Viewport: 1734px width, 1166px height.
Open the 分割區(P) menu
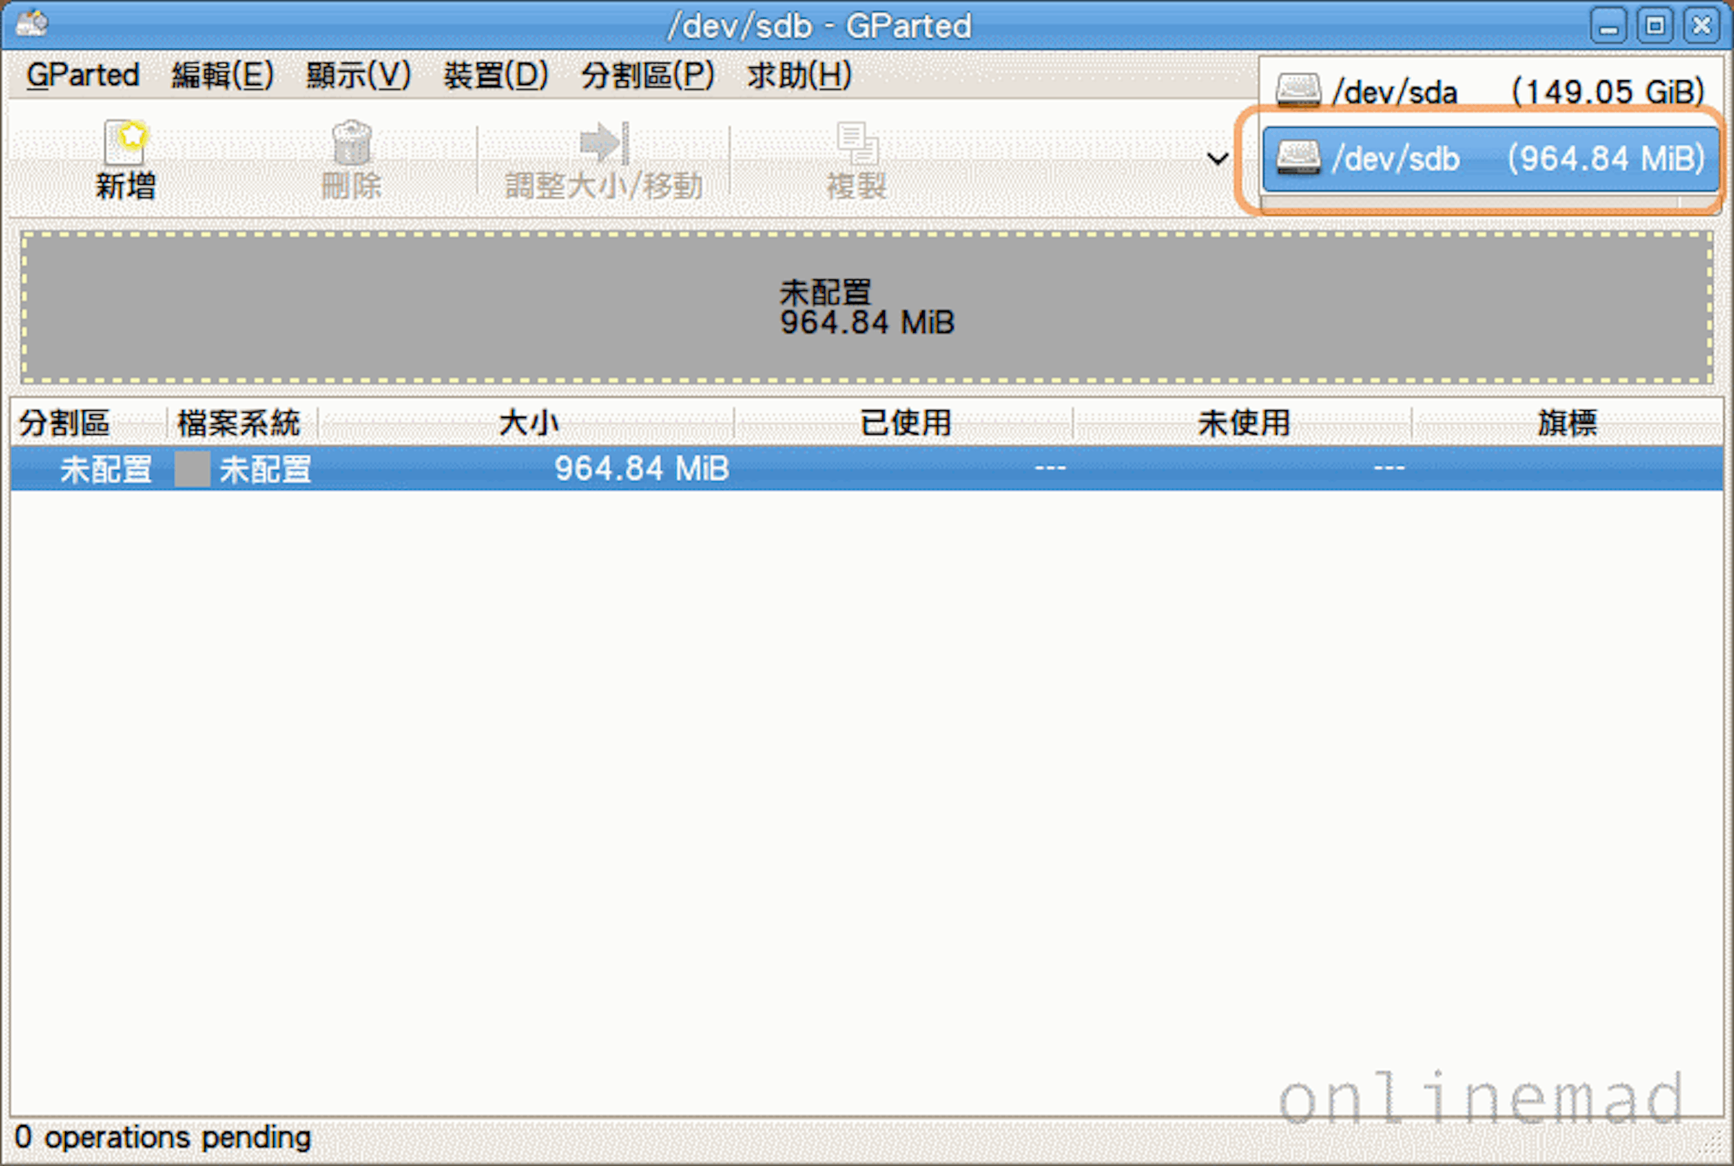click(647, 75)
